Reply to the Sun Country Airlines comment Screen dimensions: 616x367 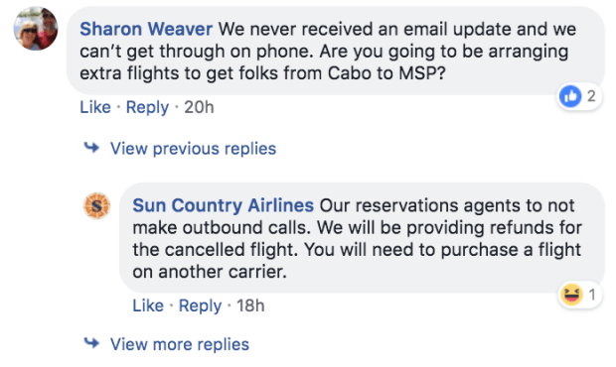[200, 306]
